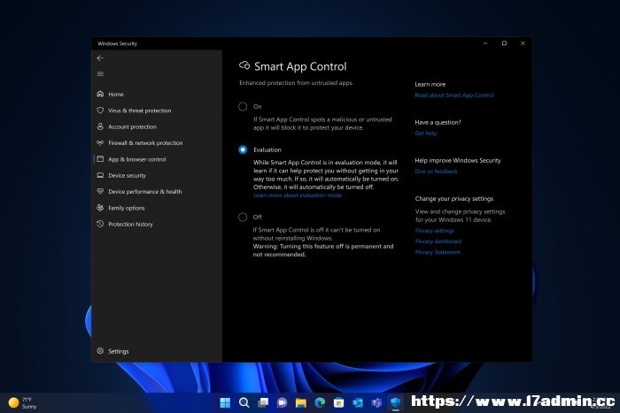Screen dimensions: 620x413
Task: Click the 'Have a question?' heading
Action: click(438, 122)
